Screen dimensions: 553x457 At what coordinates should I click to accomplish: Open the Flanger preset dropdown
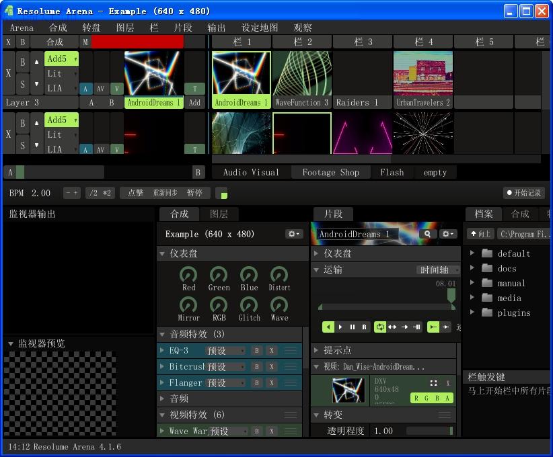(x=227, y=382)
